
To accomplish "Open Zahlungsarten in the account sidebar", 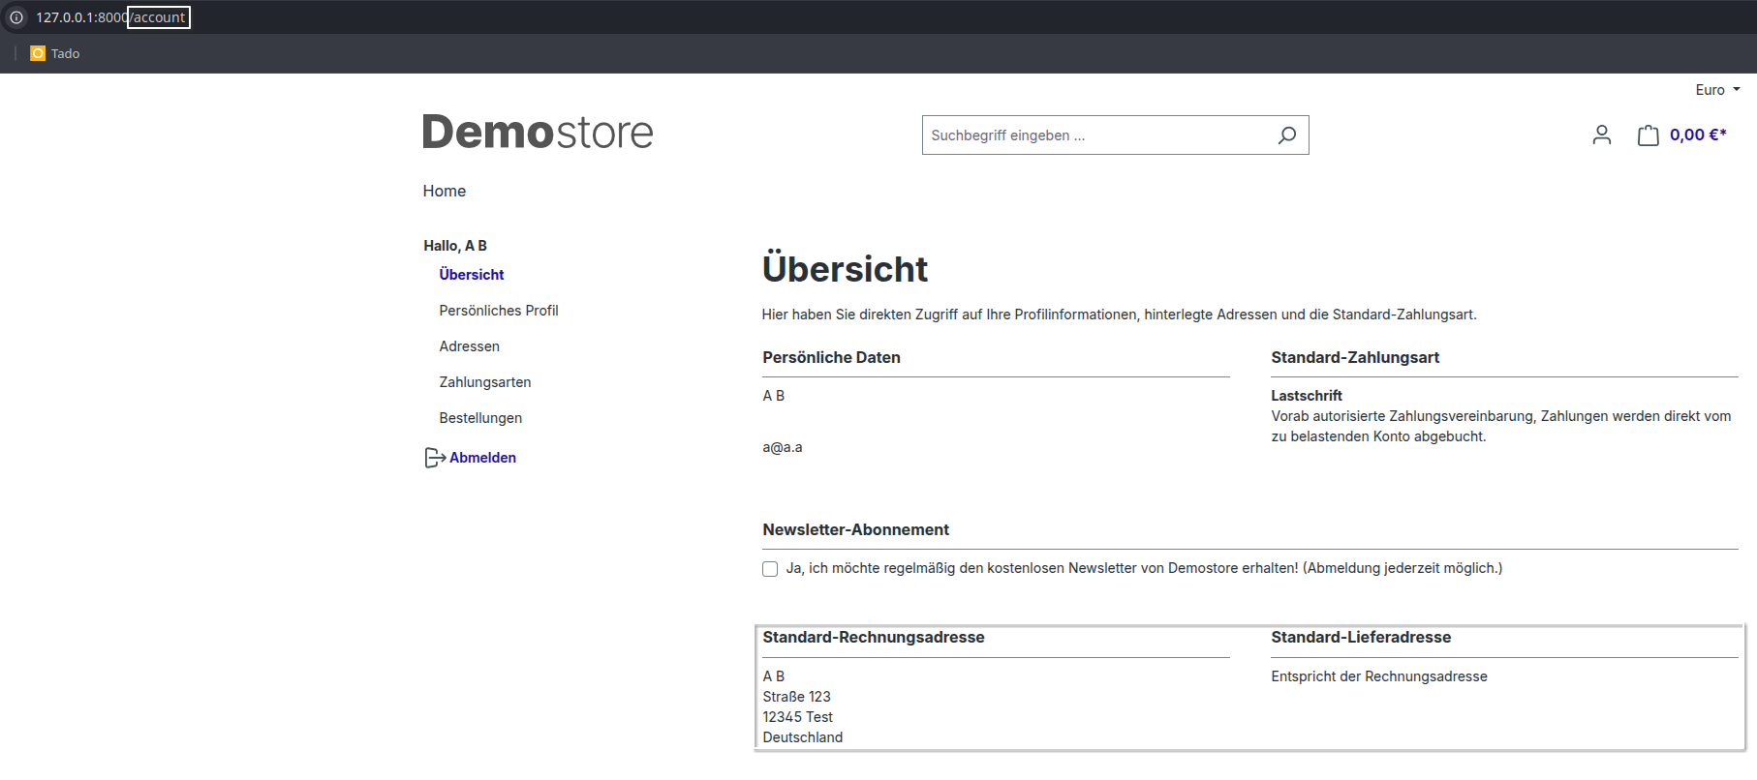I will click(x=485, y=382).
